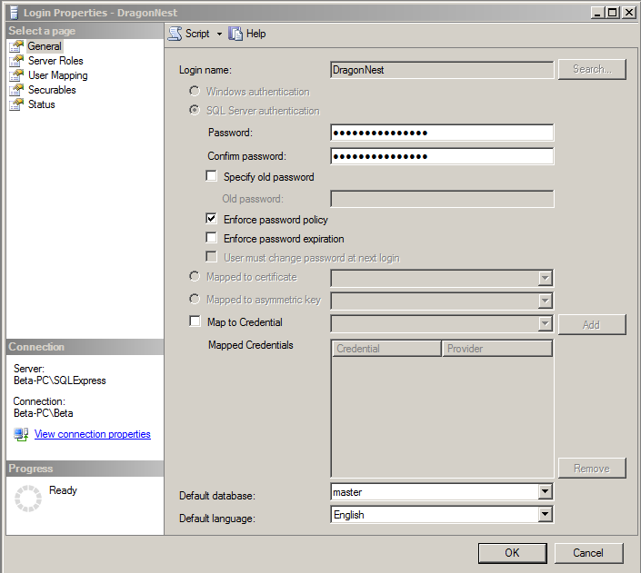The width and height of the screenshot is (641, 573).
Task: Click the Status page icon
Action: click(16, 104)
